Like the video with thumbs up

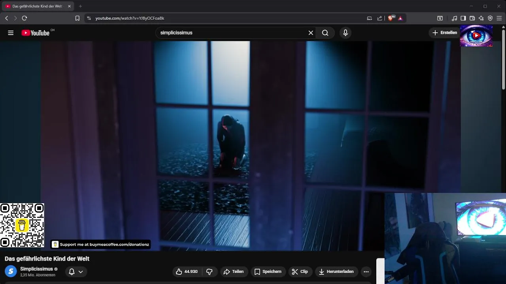pyautogui.click(x=187, y=271)
